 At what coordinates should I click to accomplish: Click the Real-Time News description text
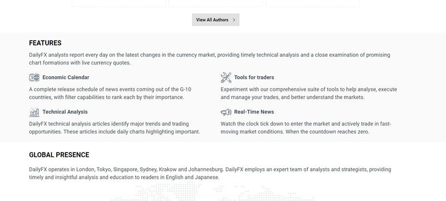(306, 128)
